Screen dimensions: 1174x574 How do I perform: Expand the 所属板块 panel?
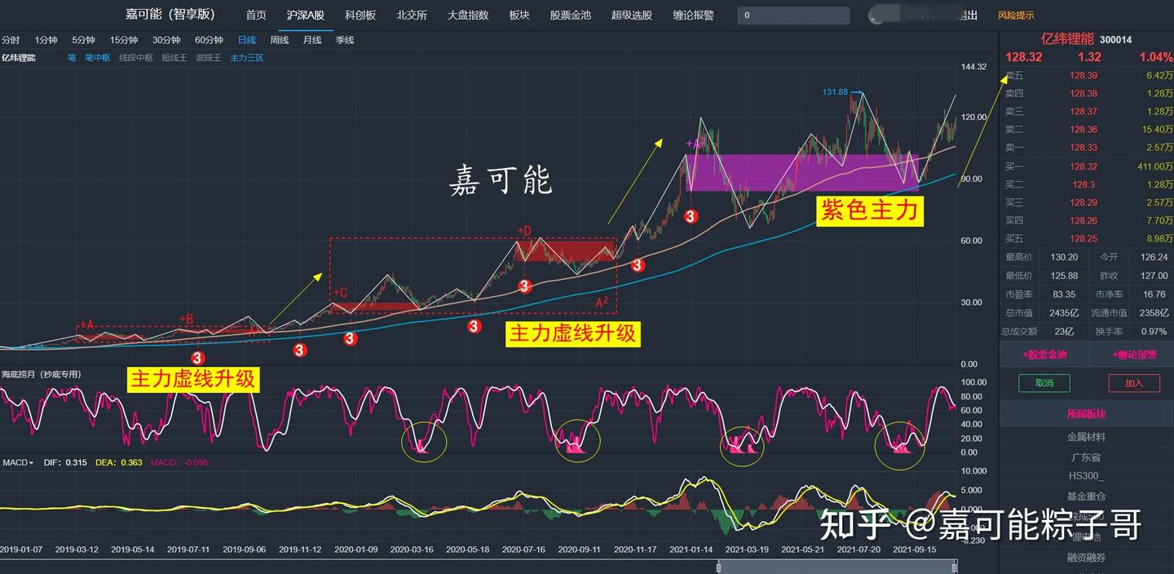[1087, 413]
